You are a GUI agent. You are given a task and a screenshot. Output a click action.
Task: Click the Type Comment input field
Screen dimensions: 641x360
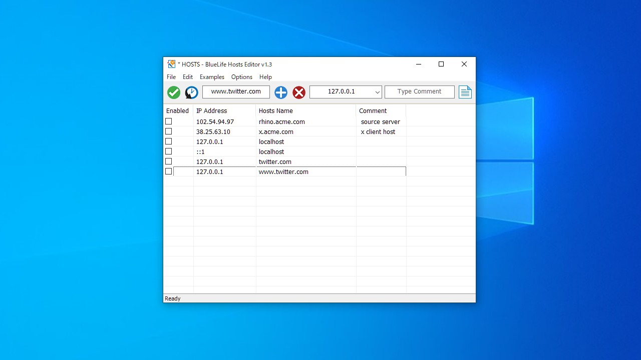pos(420,92)
